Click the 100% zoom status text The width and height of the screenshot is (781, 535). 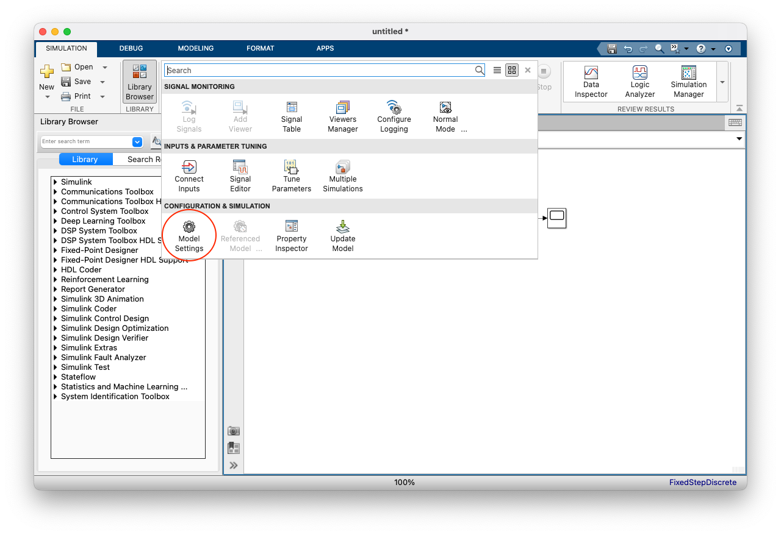tap(405, 483)
